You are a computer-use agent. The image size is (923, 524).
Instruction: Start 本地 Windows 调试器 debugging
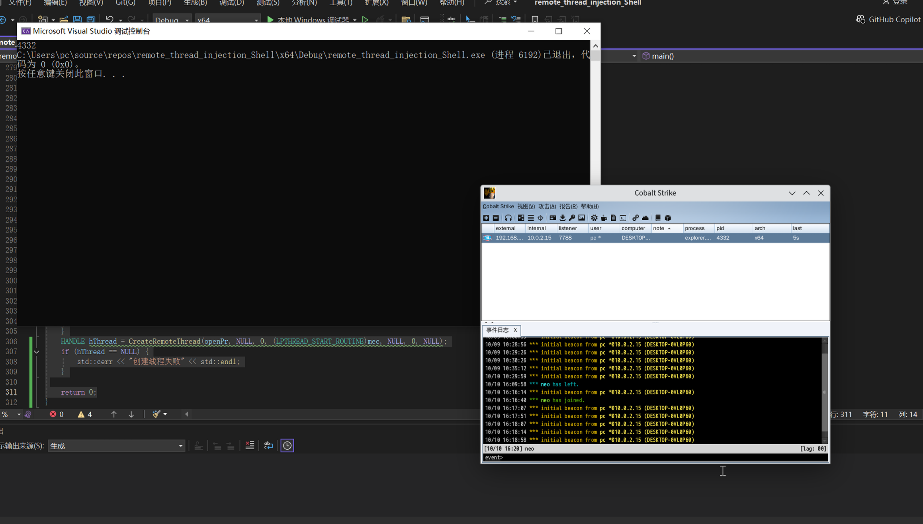[x=308, y=19]
